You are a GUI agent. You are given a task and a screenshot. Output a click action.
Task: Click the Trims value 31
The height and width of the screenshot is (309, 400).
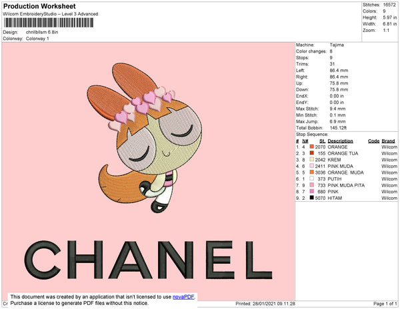[x=332, y=64]
